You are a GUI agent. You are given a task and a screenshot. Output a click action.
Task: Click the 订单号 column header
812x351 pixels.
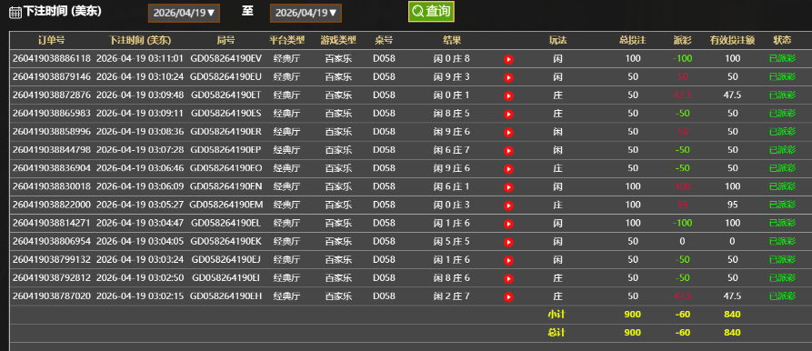pyautogui.click(x=51, y=40)
